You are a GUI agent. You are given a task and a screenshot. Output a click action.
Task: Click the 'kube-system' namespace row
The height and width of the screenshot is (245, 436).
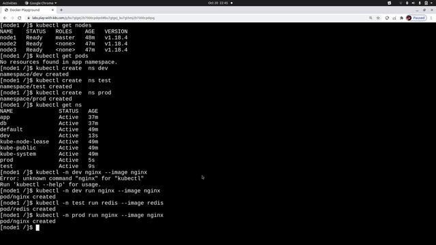pyautogui.click(x=49, y=154)
